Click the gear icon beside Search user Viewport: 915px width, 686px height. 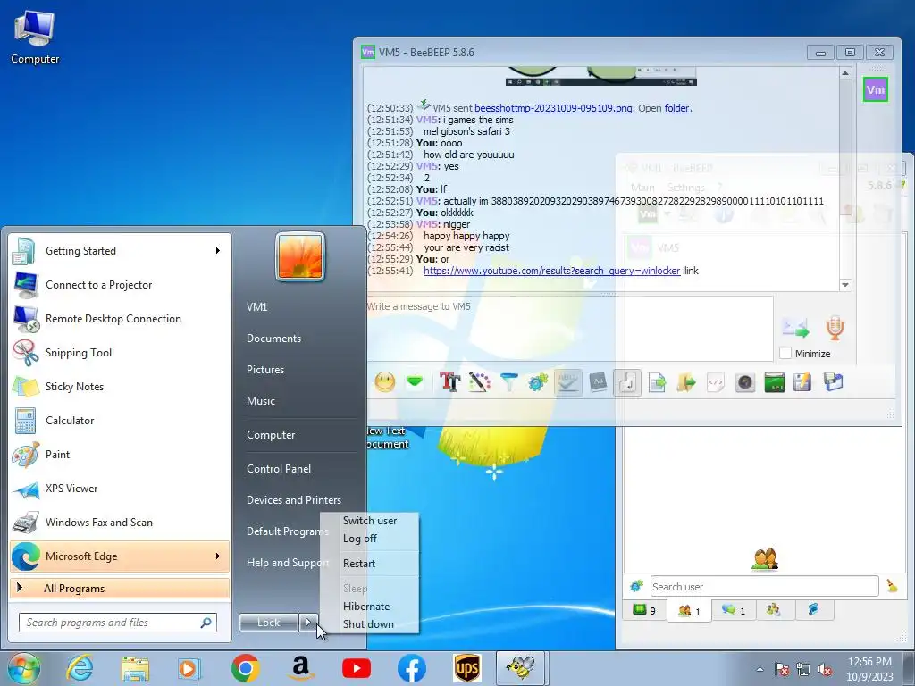pos(636,586)
